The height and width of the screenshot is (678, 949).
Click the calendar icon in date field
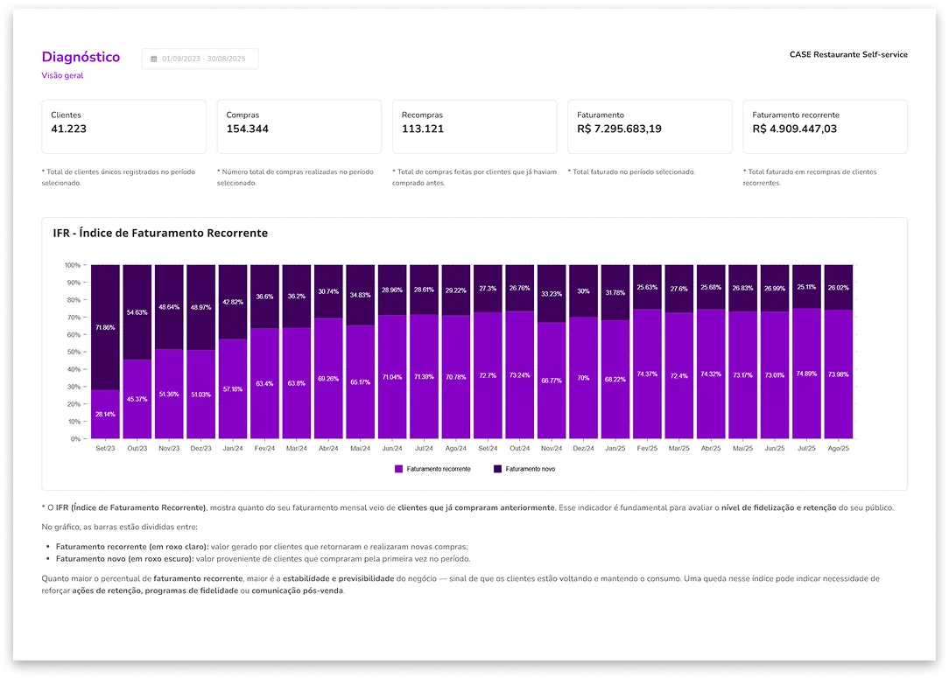pos(154,59)
